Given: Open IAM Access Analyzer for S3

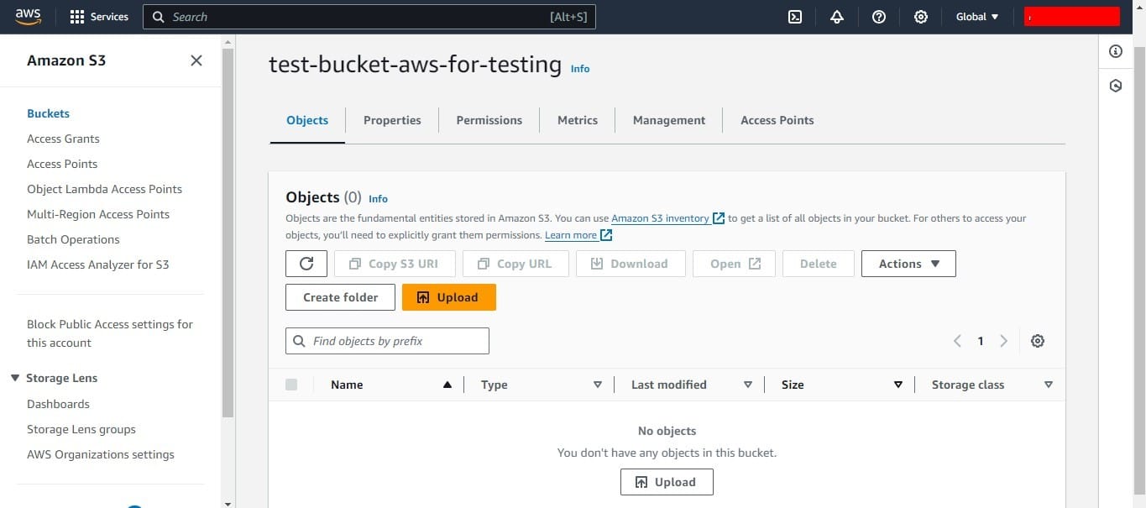Looking at the screenshot, I should coord(97,264).
